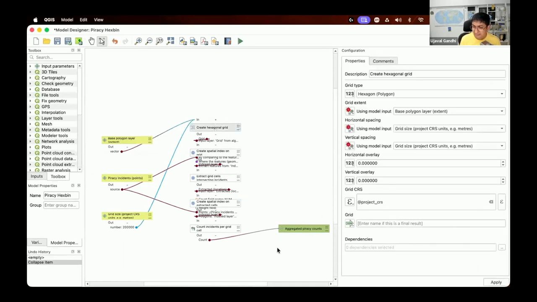Open the Horizontal spacing input dropdown
Screen dimensions: 537x302
[x=449, y=129]
